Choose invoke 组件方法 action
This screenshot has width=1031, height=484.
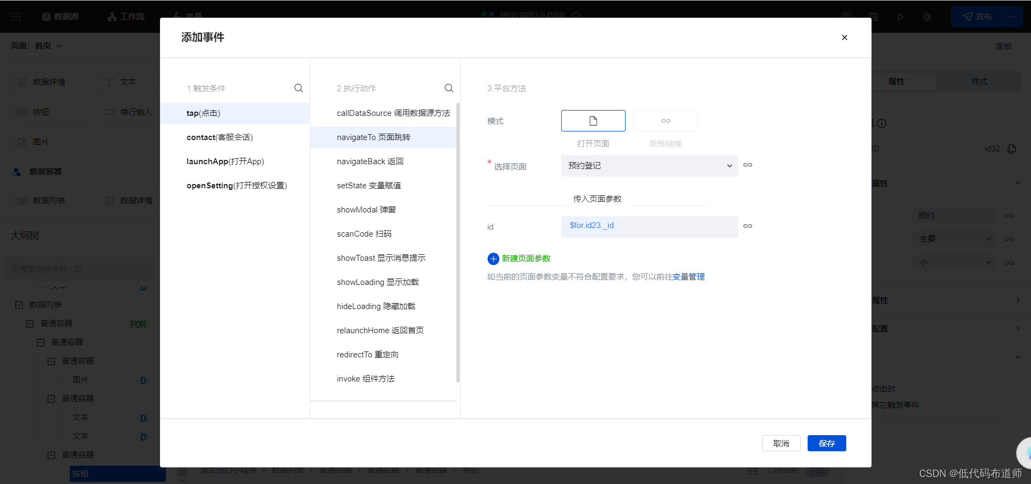click(x=383, y=379)
